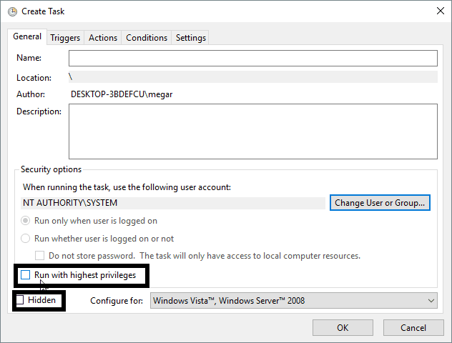This screenshot has width=452, height=343.
Task: Focus the Description text box
Action: 252,131
